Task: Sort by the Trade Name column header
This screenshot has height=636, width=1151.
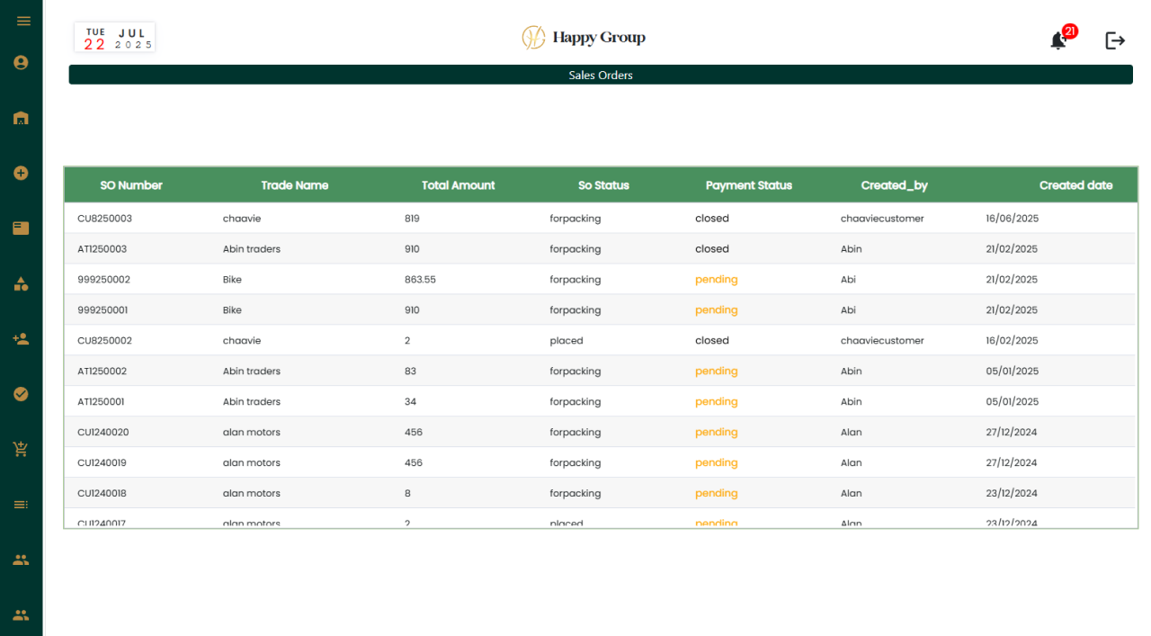Action: [295, 185]
